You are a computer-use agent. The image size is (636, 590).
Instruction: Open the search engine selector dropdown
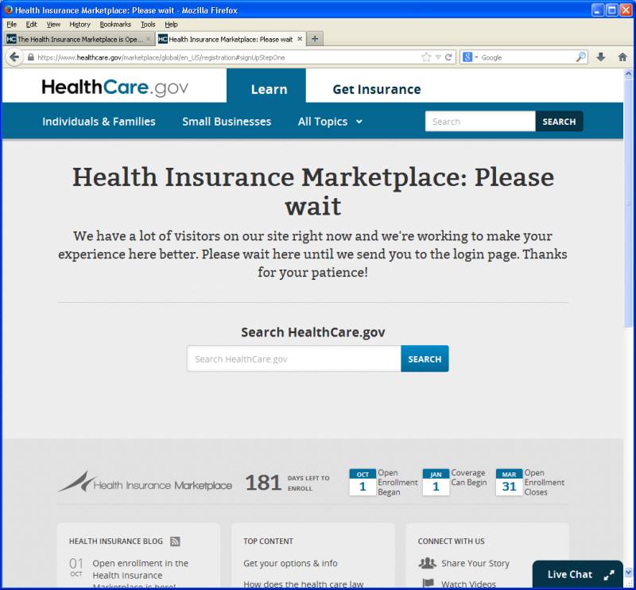(x=471, y=57)
